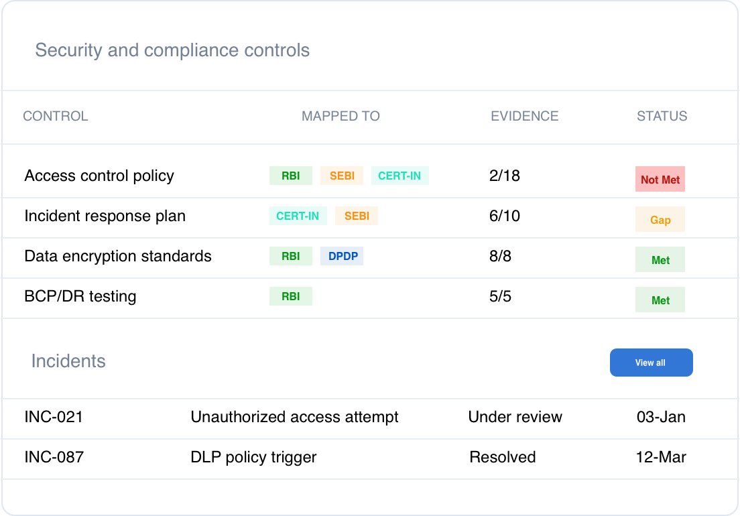Image resolution: width=740 pixels, height=516 pixels.
Task: Click the Evidence column header
Action: click(x=524, y=116)
